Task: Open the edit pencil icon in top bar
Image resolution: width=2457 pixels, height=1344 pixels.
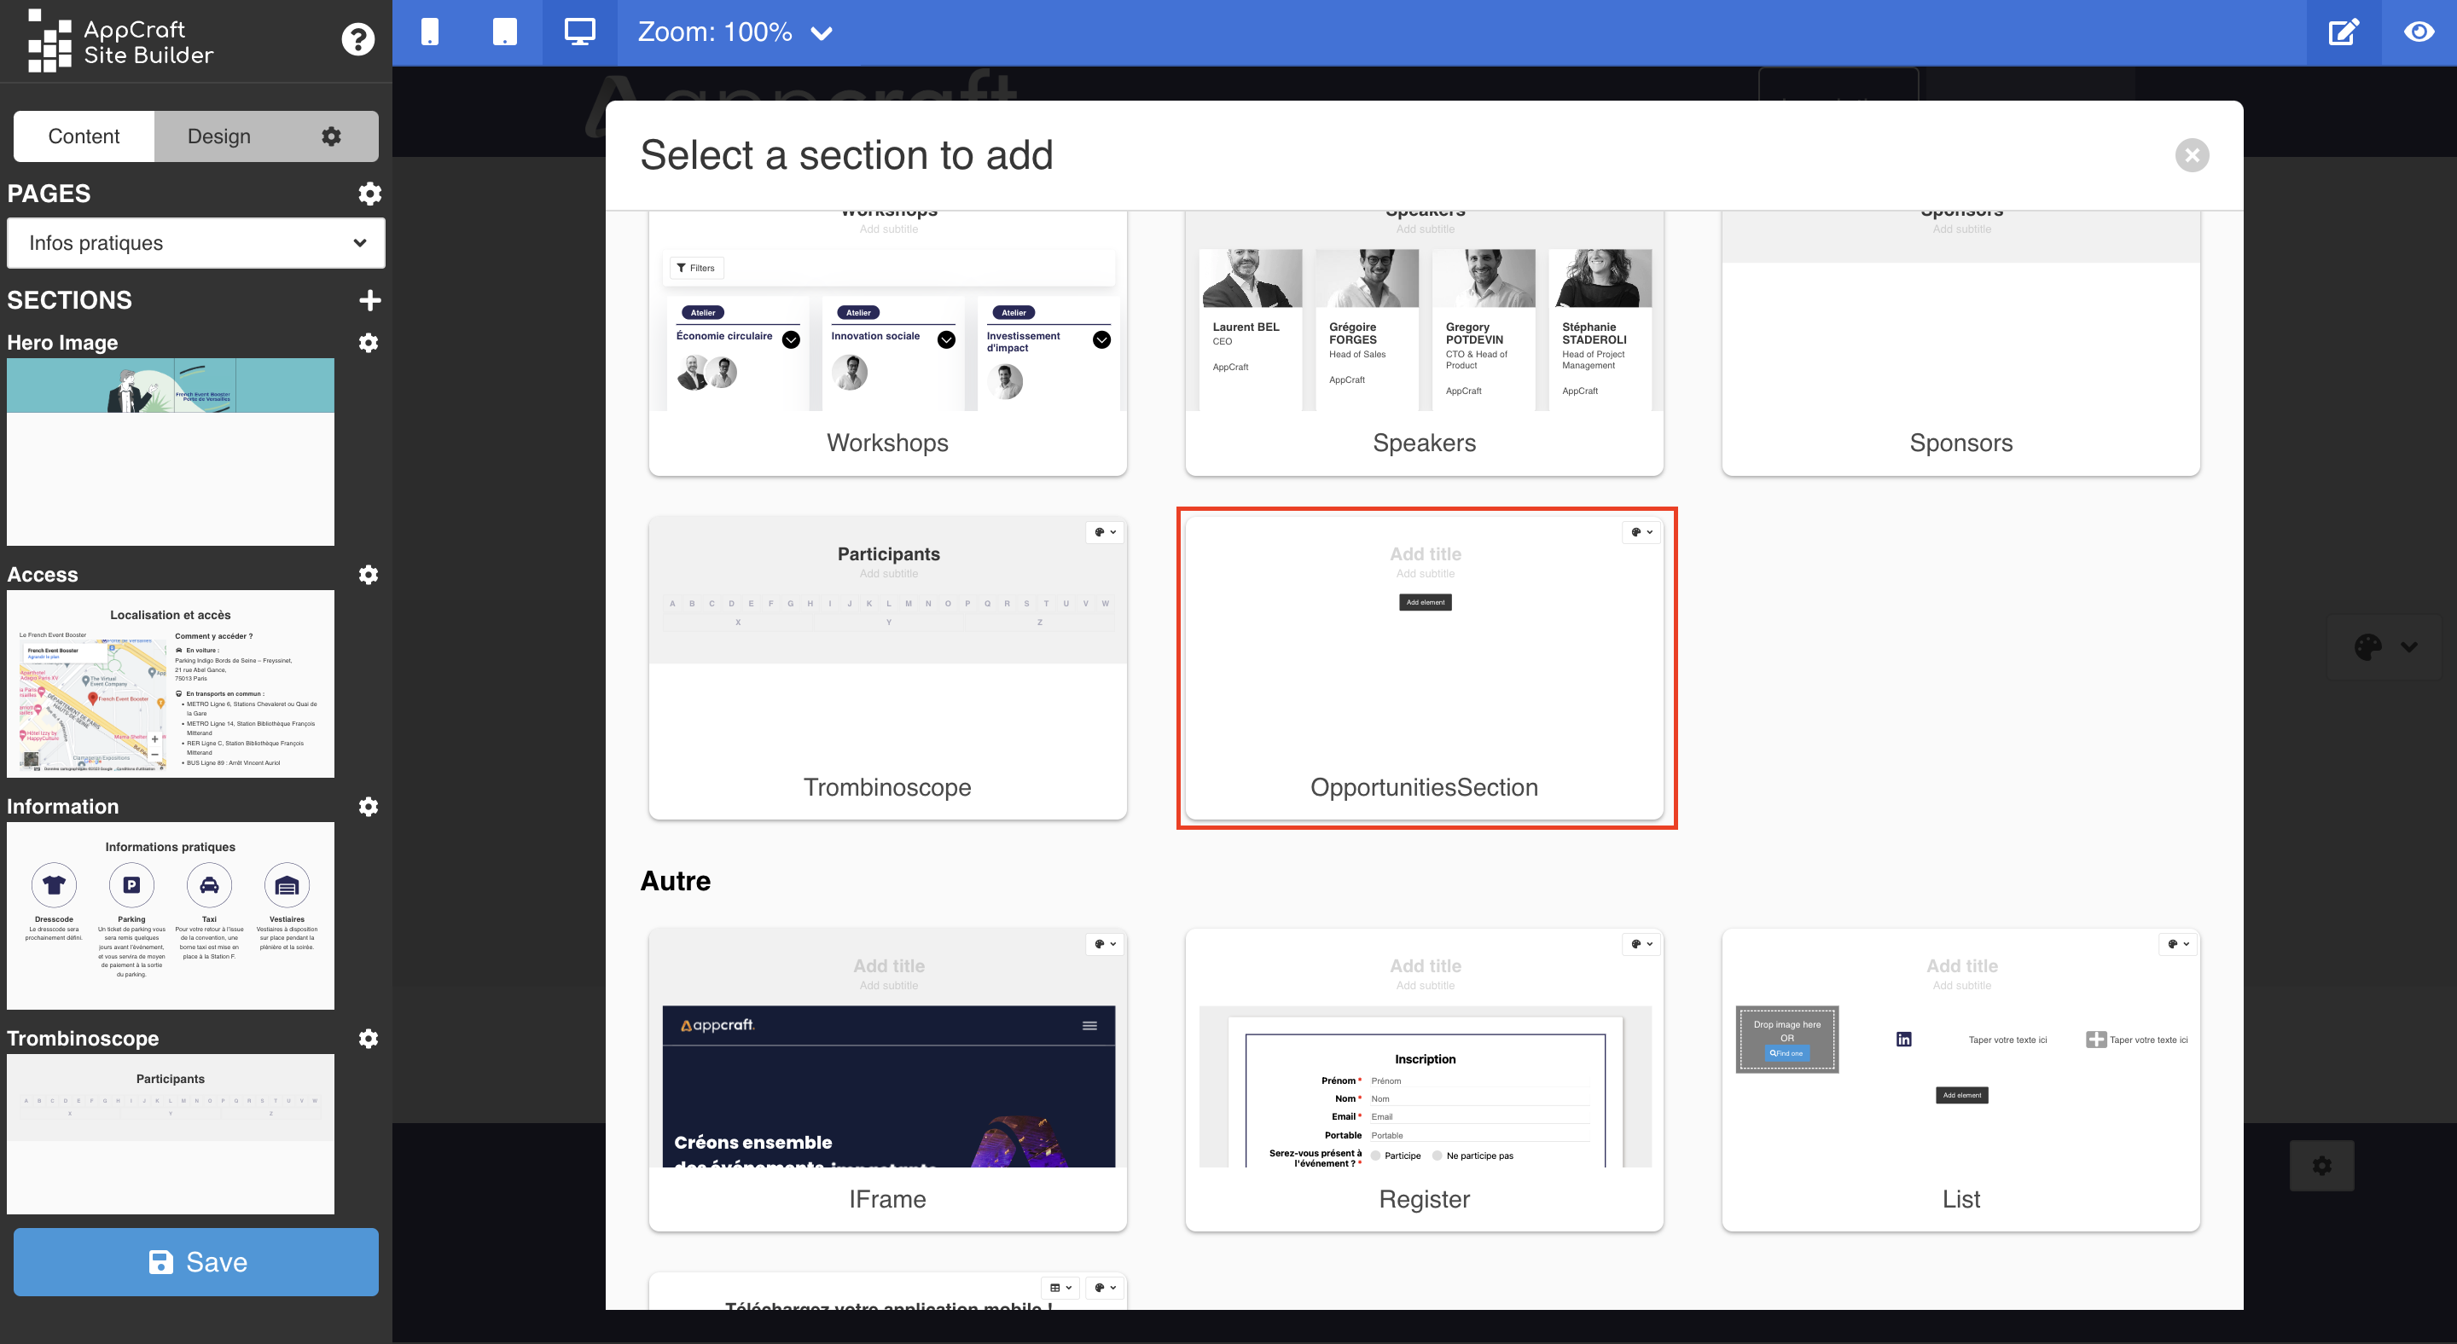Action: [x=2343, y=32]
